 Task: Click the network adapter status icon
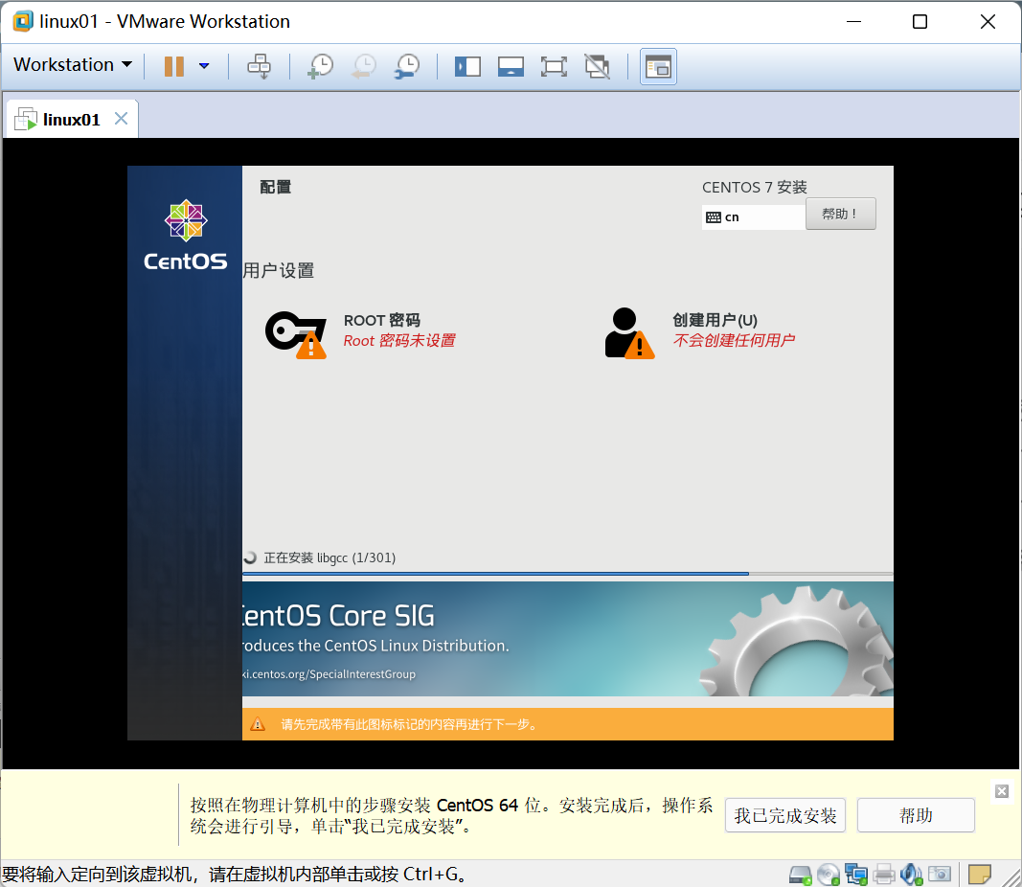(x=855, y=874)
